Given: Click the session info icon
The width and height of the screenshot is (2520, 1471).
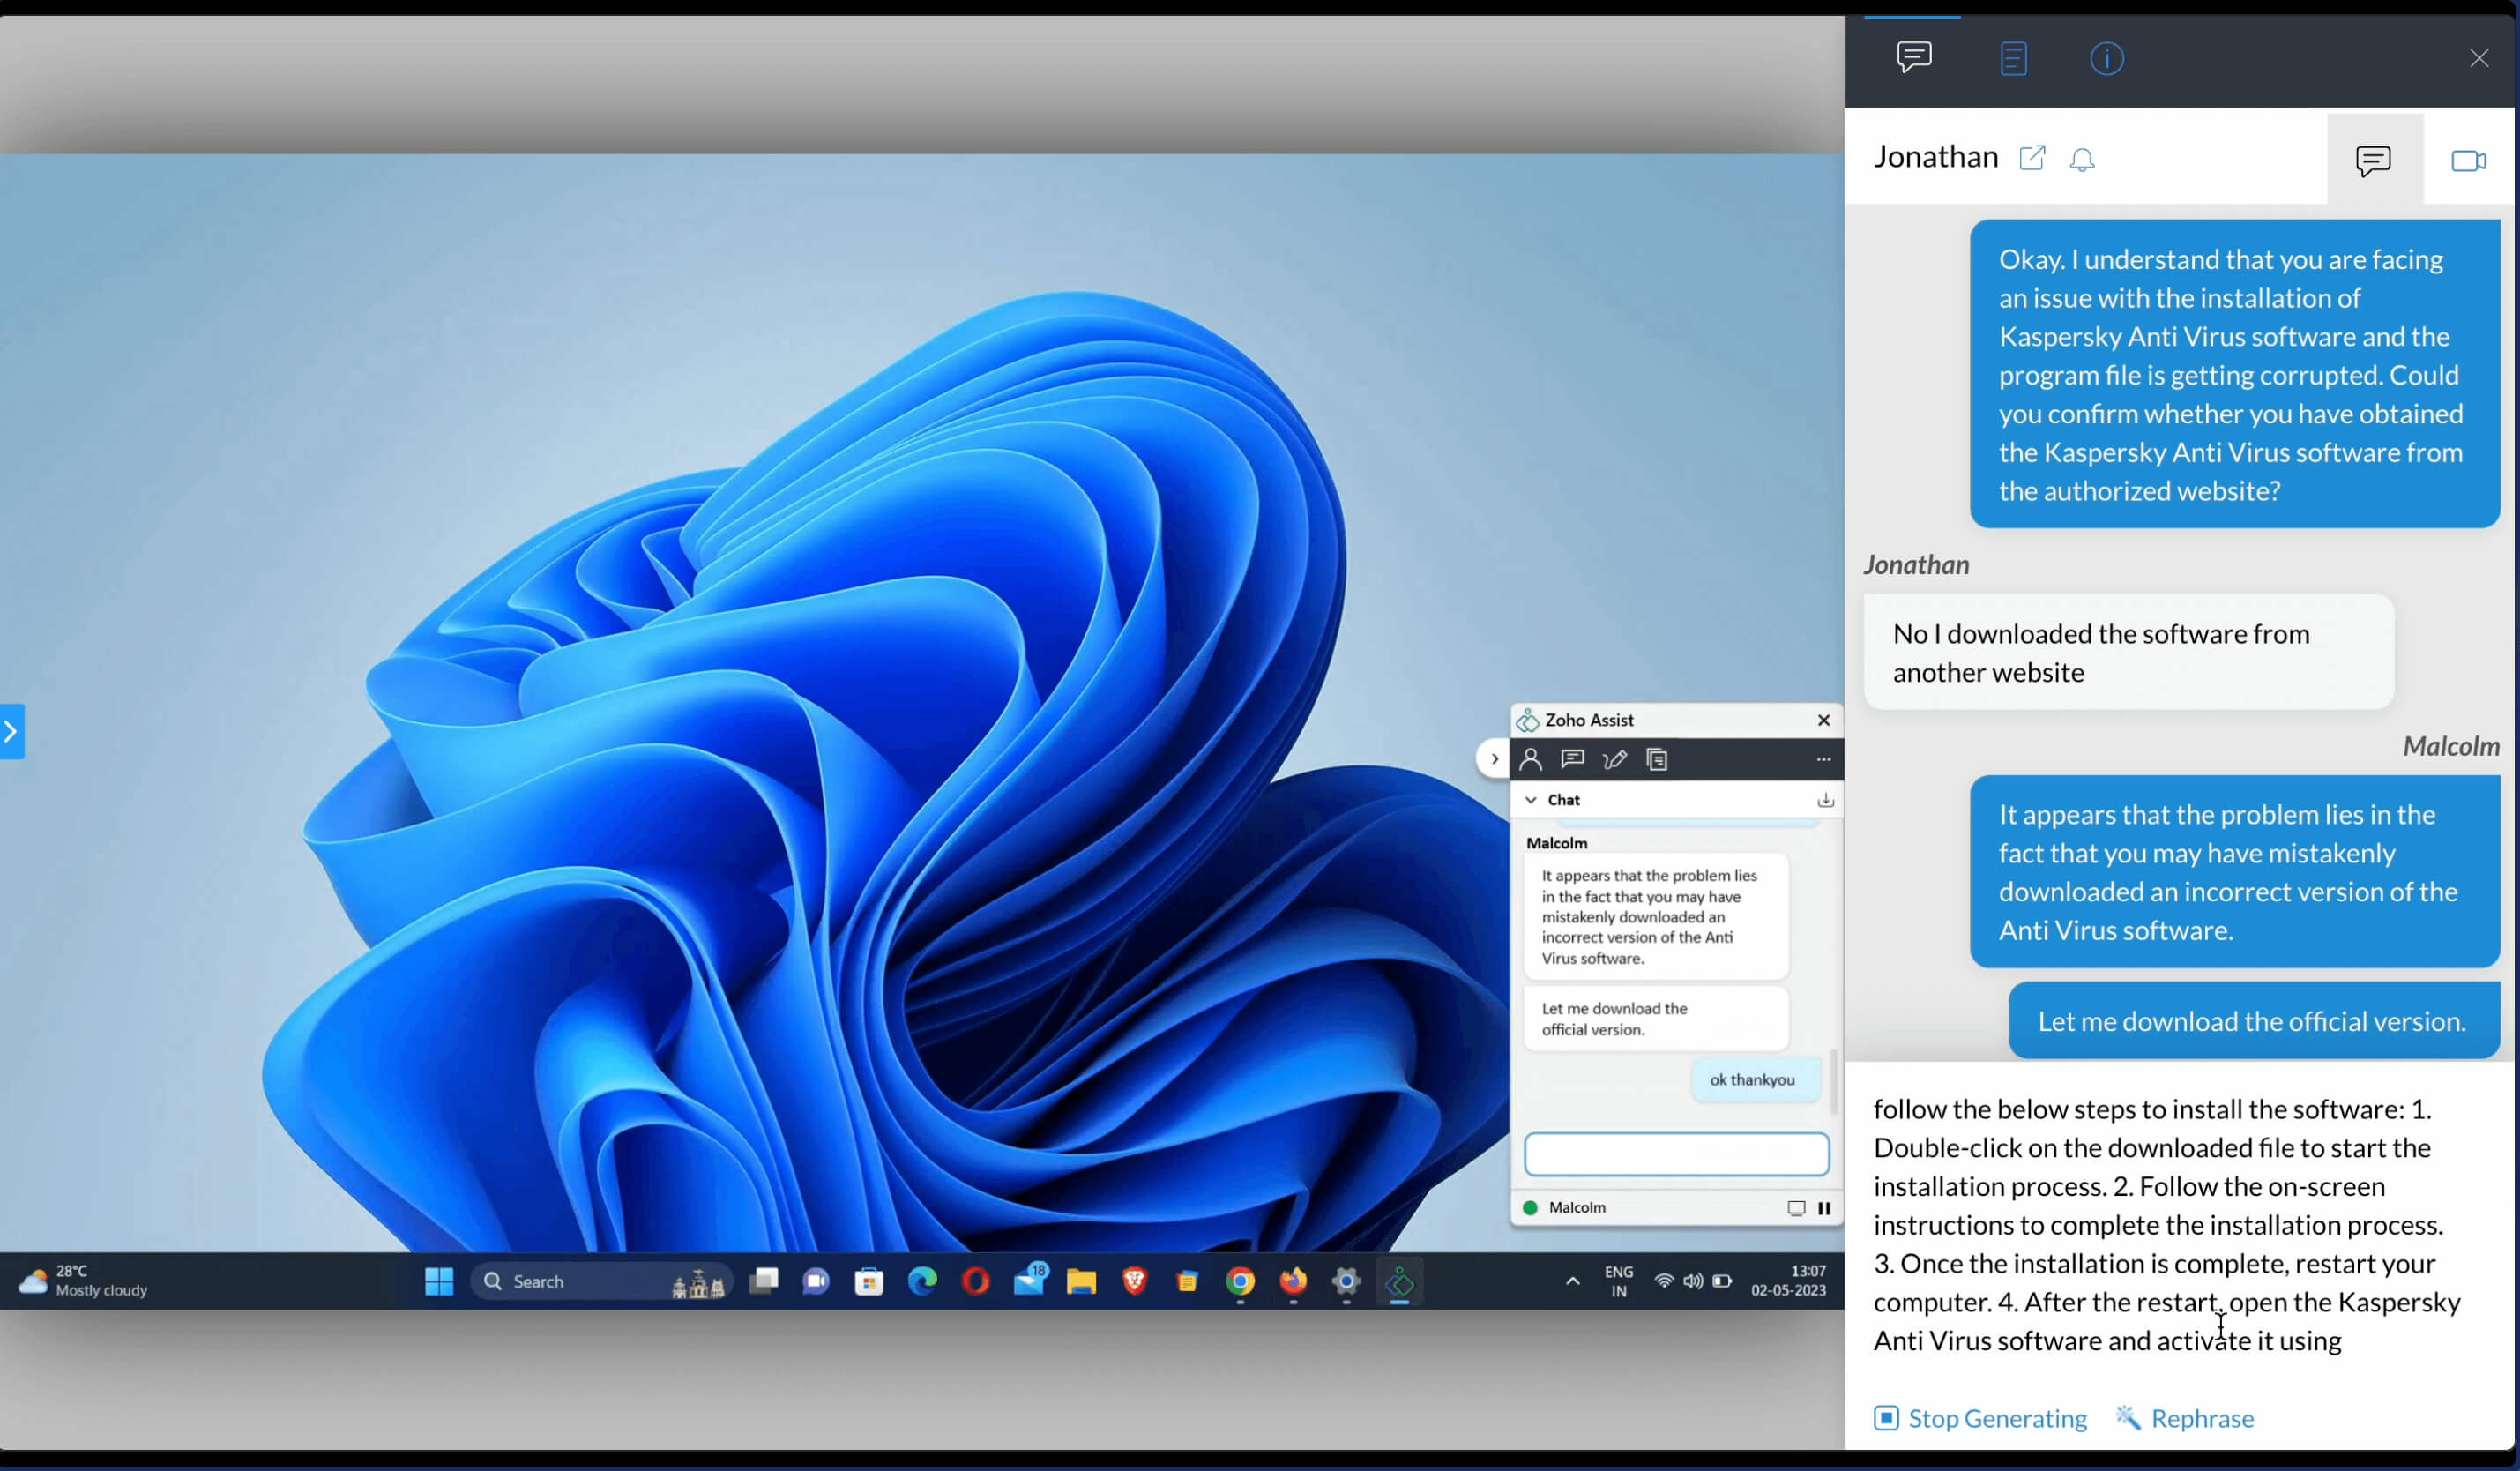Looking at the screenshot, I should 2106,58.
